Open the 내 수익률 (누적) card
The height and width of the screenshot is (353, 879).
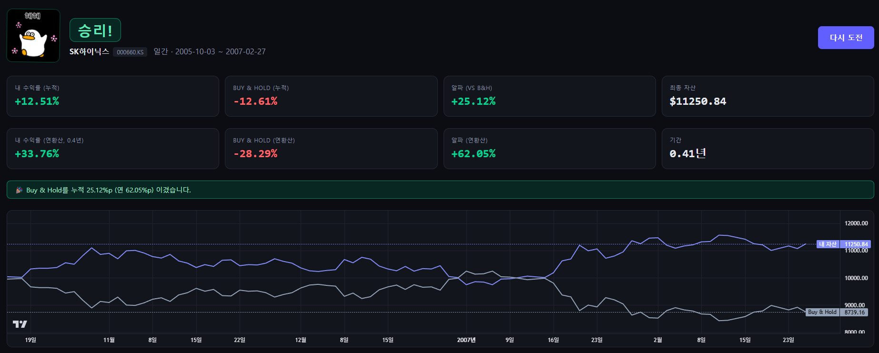click(113, 96)
